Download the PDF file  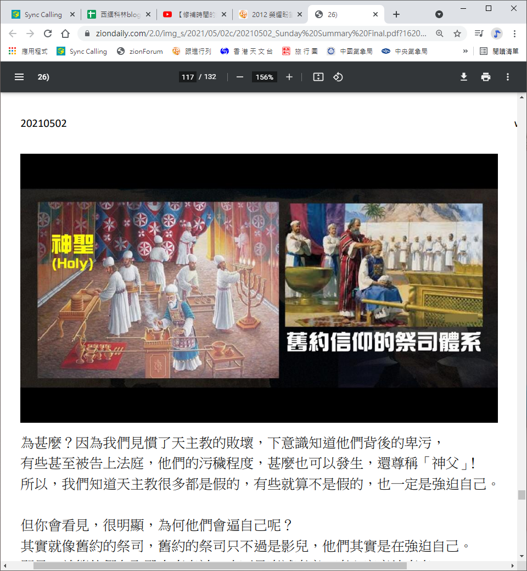click(464, 77)
